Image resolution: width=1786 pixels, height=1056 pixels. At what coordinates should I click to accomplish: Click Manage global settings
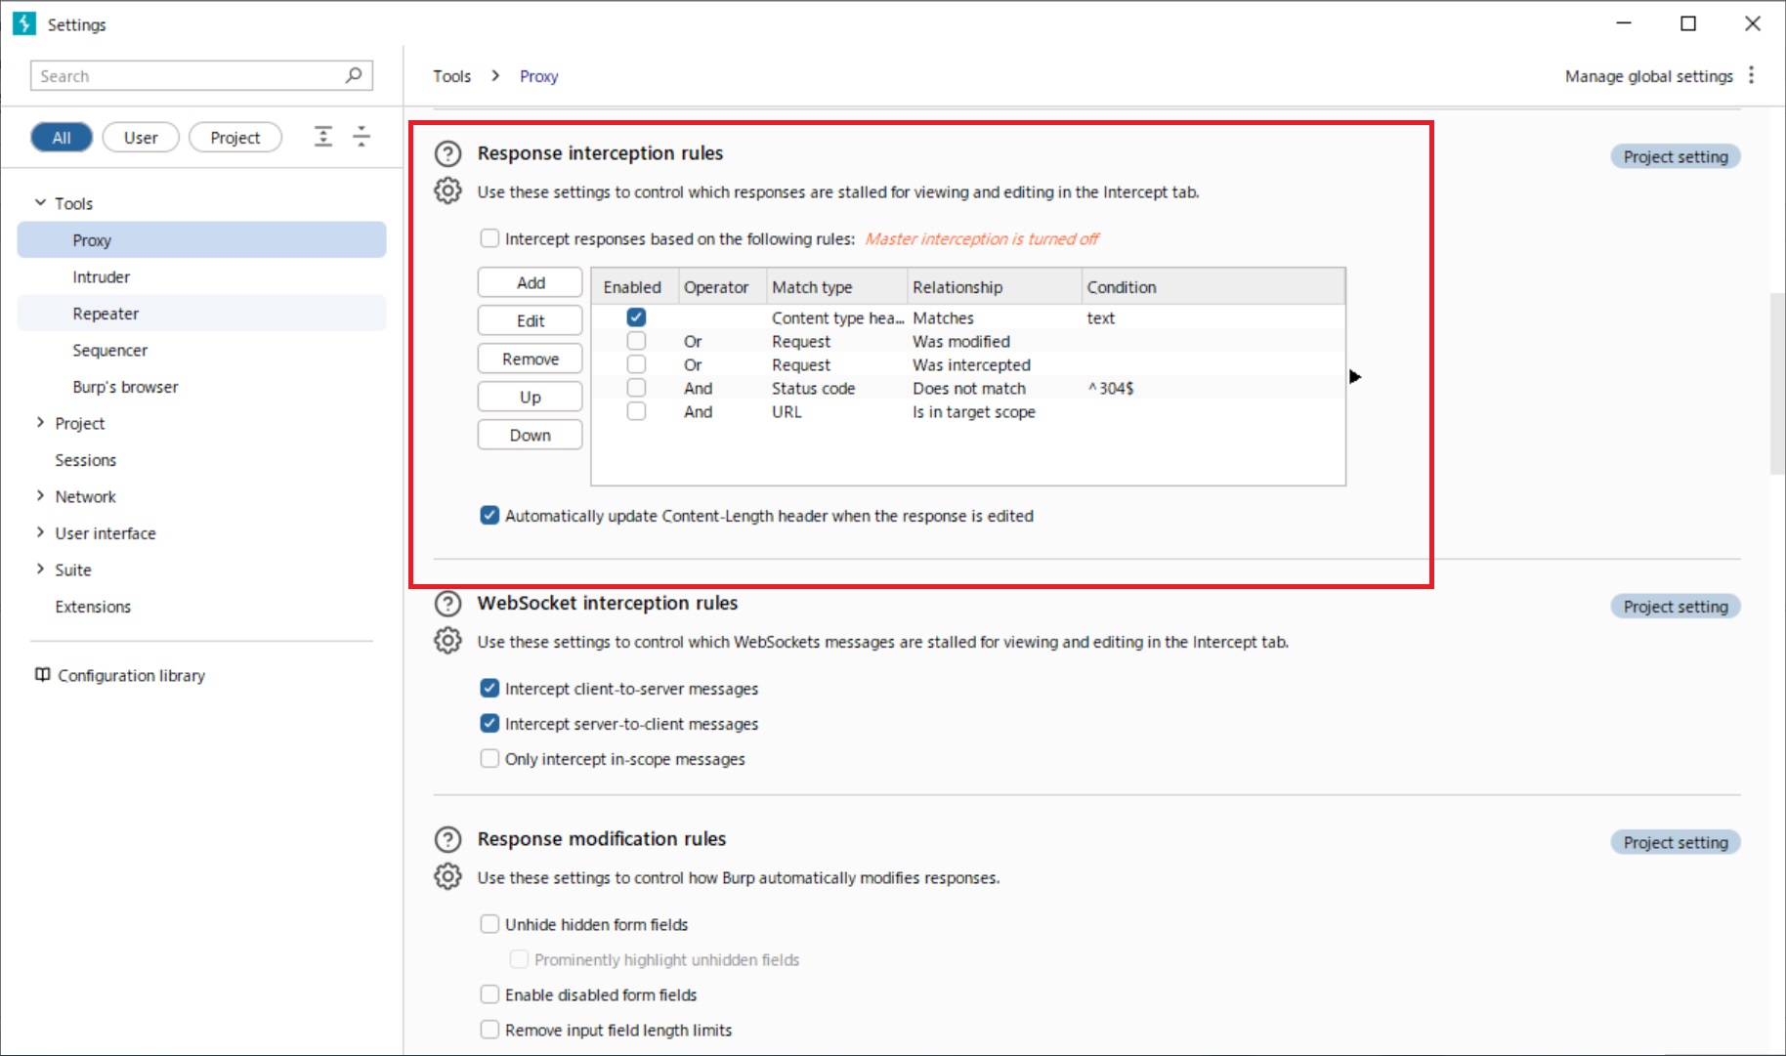(1649, 75)
